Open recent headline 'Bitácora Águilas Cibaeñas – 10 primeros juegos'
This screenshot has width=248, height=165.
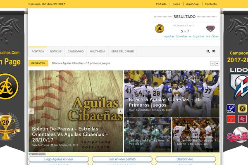[x=81, y=63]
